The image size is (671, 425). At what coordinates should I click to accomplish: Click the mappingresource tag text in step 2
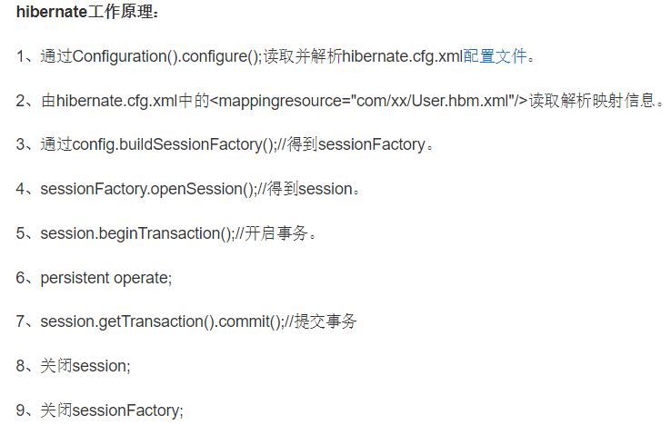click(x=369, y=101)
